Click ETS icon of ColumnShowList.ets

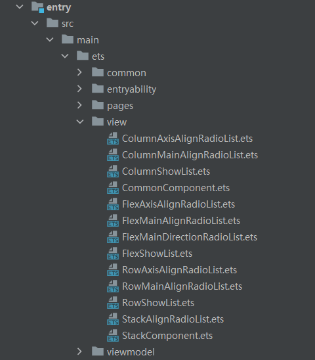point(113,171)
